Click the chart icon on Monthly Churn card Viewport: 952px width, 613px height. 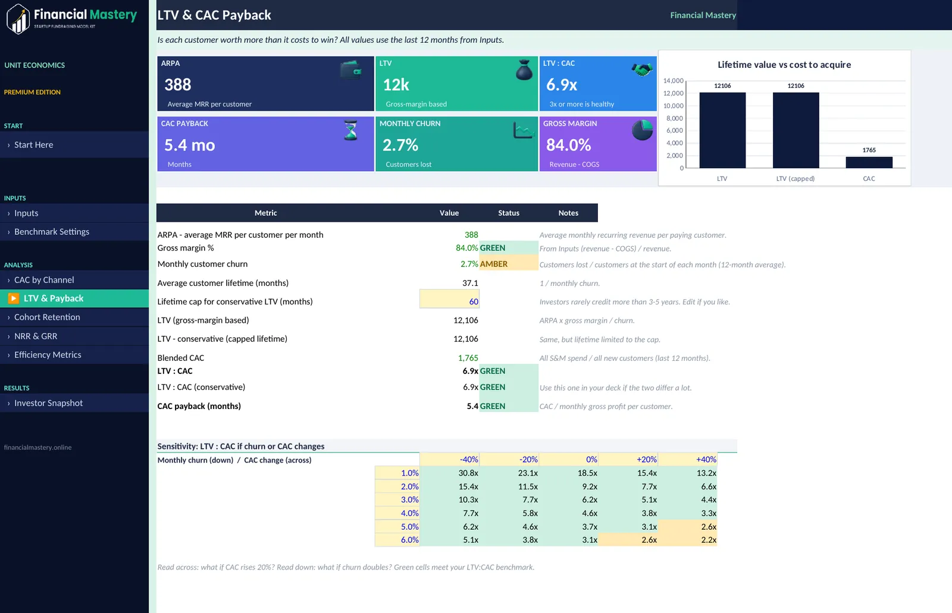(x=524, y=130)
